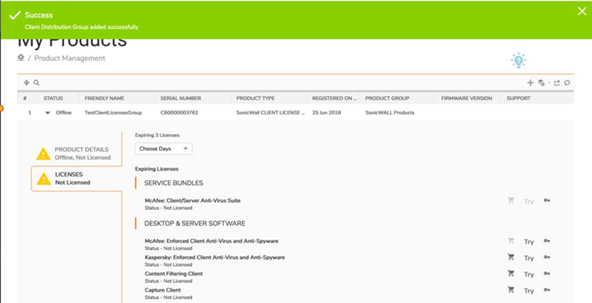
Task: Click Try for McAfee Enforced Client Anti-Virus
Action: pyautogui.click(x=529, y=241)
